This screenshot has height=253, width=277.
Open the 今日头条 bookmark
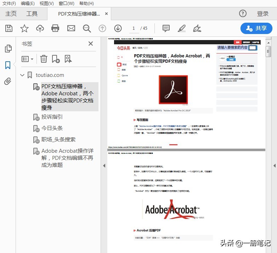pos(52,128)
